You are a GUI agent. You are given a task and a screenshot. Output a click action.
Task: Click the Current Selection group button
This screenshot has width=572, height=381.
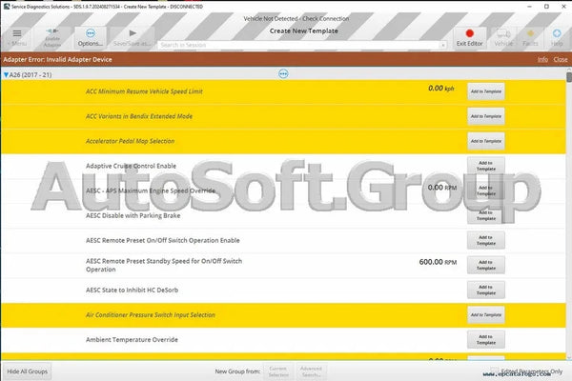[278, 371]
